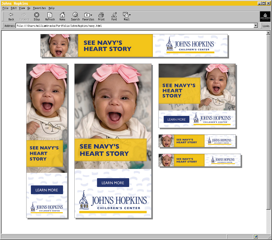Viewport: 272px width, 240px height.
Task: Click Learn More in the large portrait ad
Action: coord(113,183)
